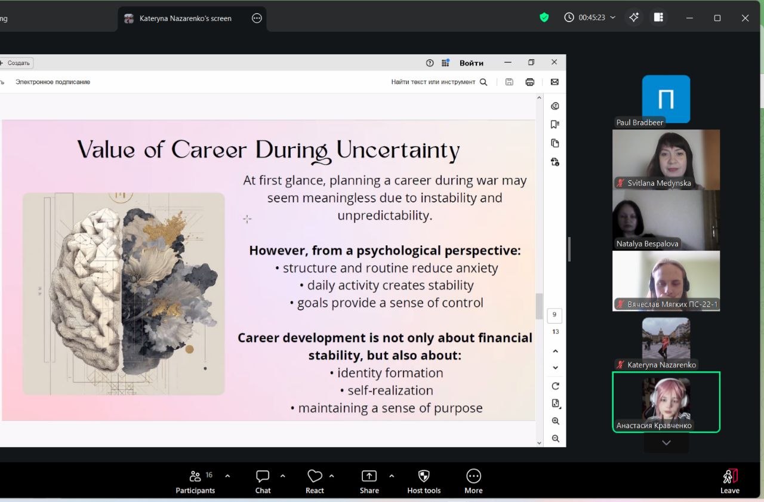The image size is (764, 502).
Task: Click the AI Companion sparkle icon
Action: 634,18
